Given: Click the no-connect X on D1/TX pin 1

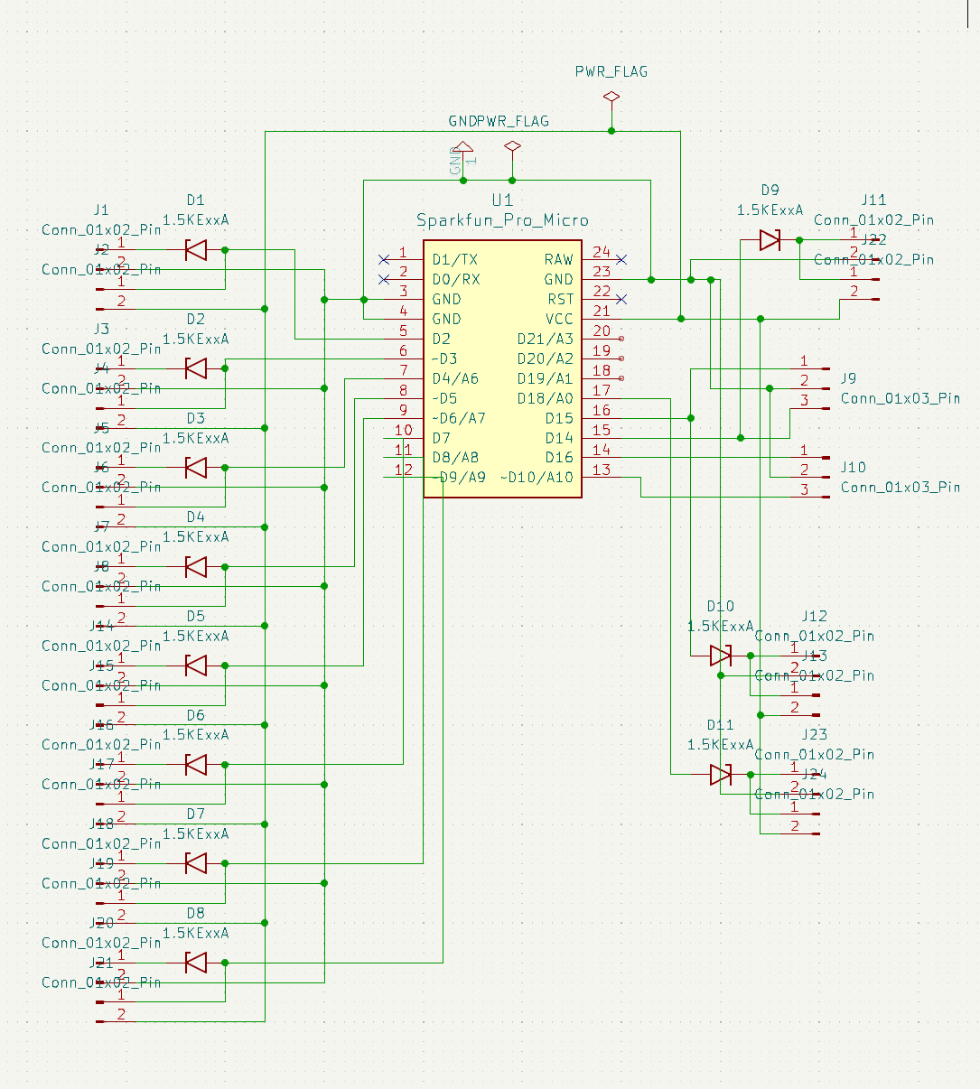Looking at the screenshot, I should 385,259.
